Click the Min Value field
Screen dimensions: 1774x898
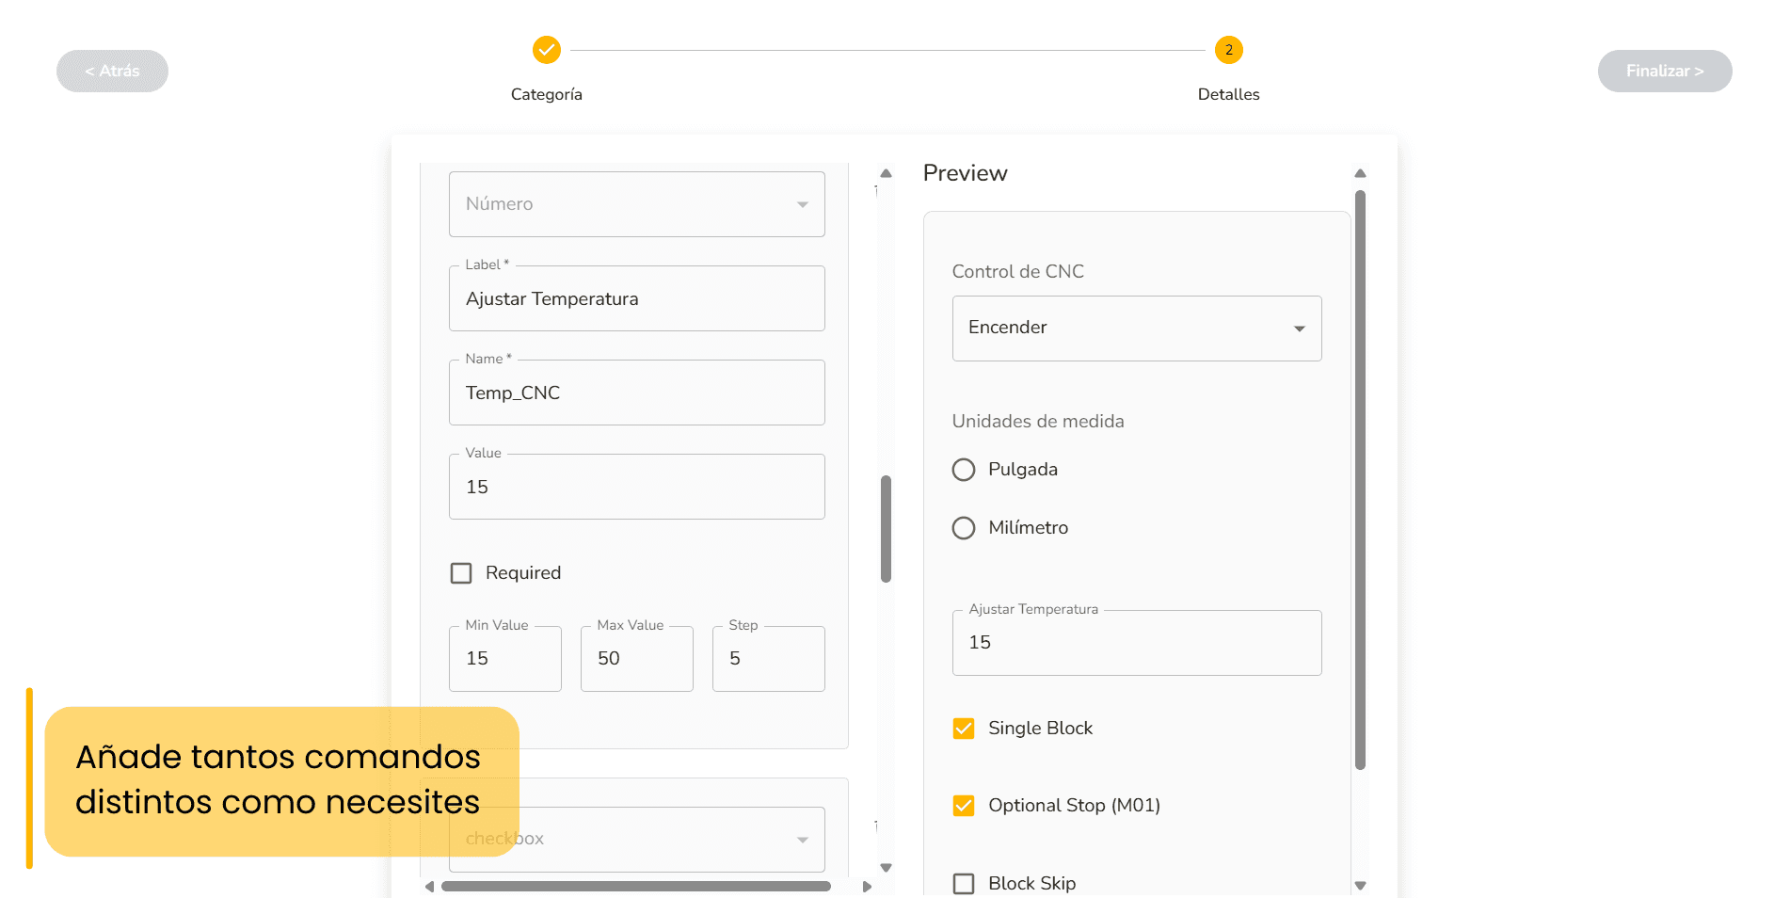pyautogui.click(x=504, y=659)
